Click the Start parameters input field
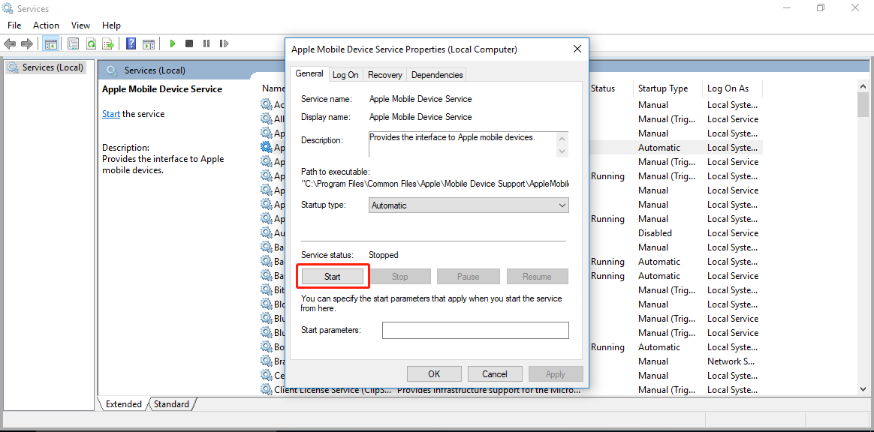Screen dimensions: 874x432 point(475,330)
